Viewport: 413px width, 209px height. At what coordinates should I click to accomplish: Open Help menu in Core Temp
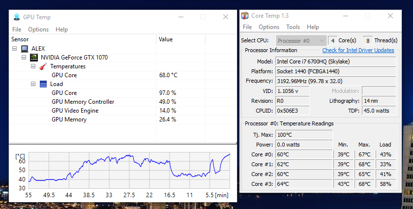pyautogui.click(x=313, y=27)
